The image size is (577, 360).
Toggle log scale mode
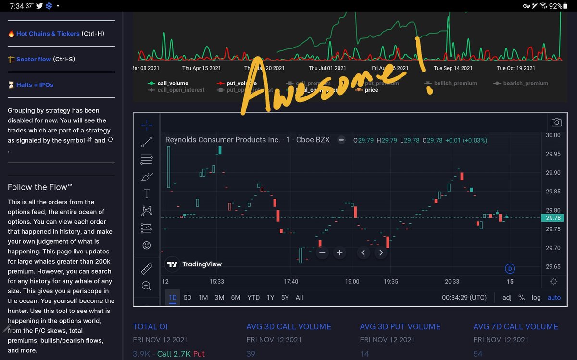536,297
